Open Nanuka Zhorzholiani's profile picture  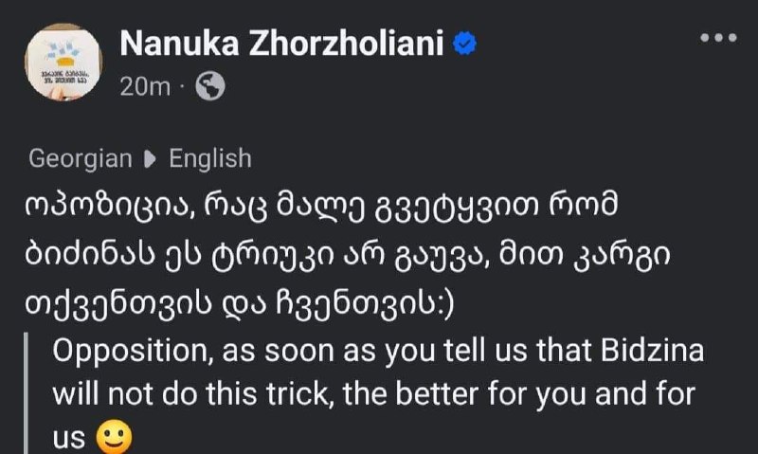[63, 62]
